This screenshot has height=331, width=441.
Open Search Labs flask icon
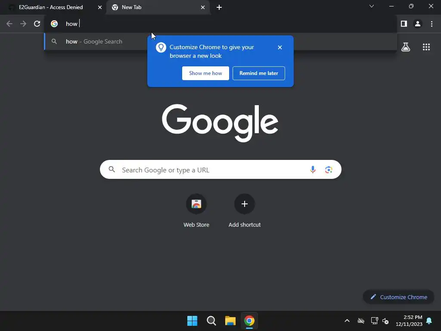click(x=406, y=47)
